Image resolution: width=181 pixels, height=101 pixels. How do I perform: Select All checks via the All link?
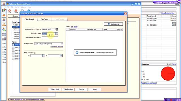72,26
